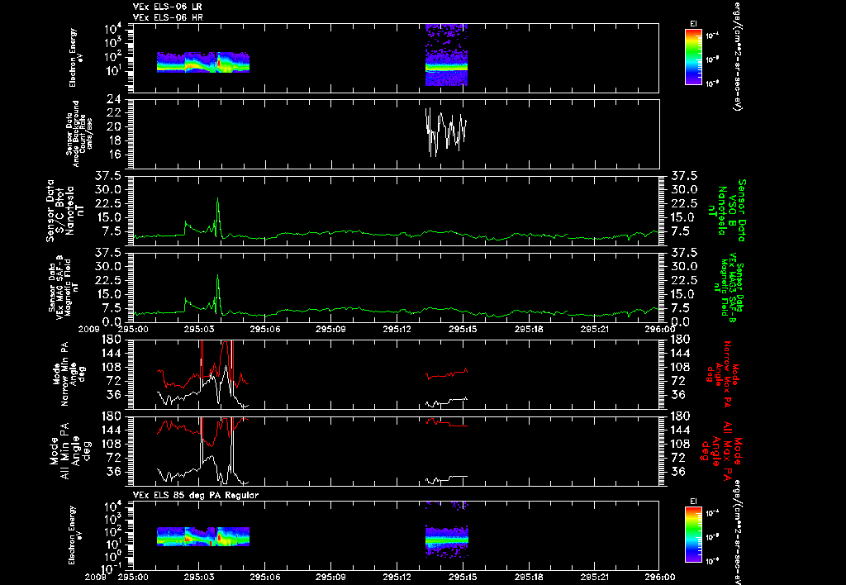Click the white count-rate trace in the second panel
The height and width of the screenshot is (585, 846).
tap(445, 131)
